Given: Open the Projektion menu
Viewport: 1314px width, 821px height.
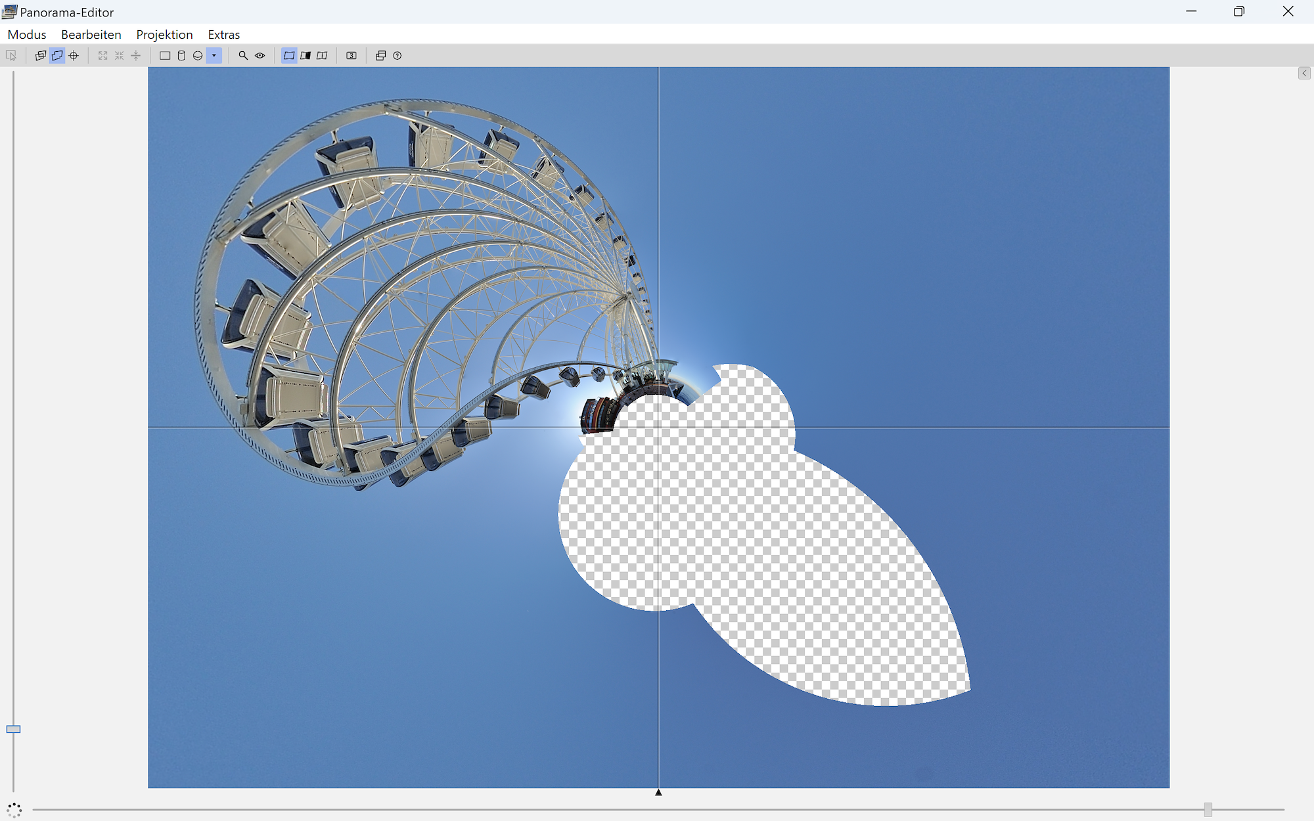Looking at the screenshot, I should pyautogui.click(x=164, y=34).
